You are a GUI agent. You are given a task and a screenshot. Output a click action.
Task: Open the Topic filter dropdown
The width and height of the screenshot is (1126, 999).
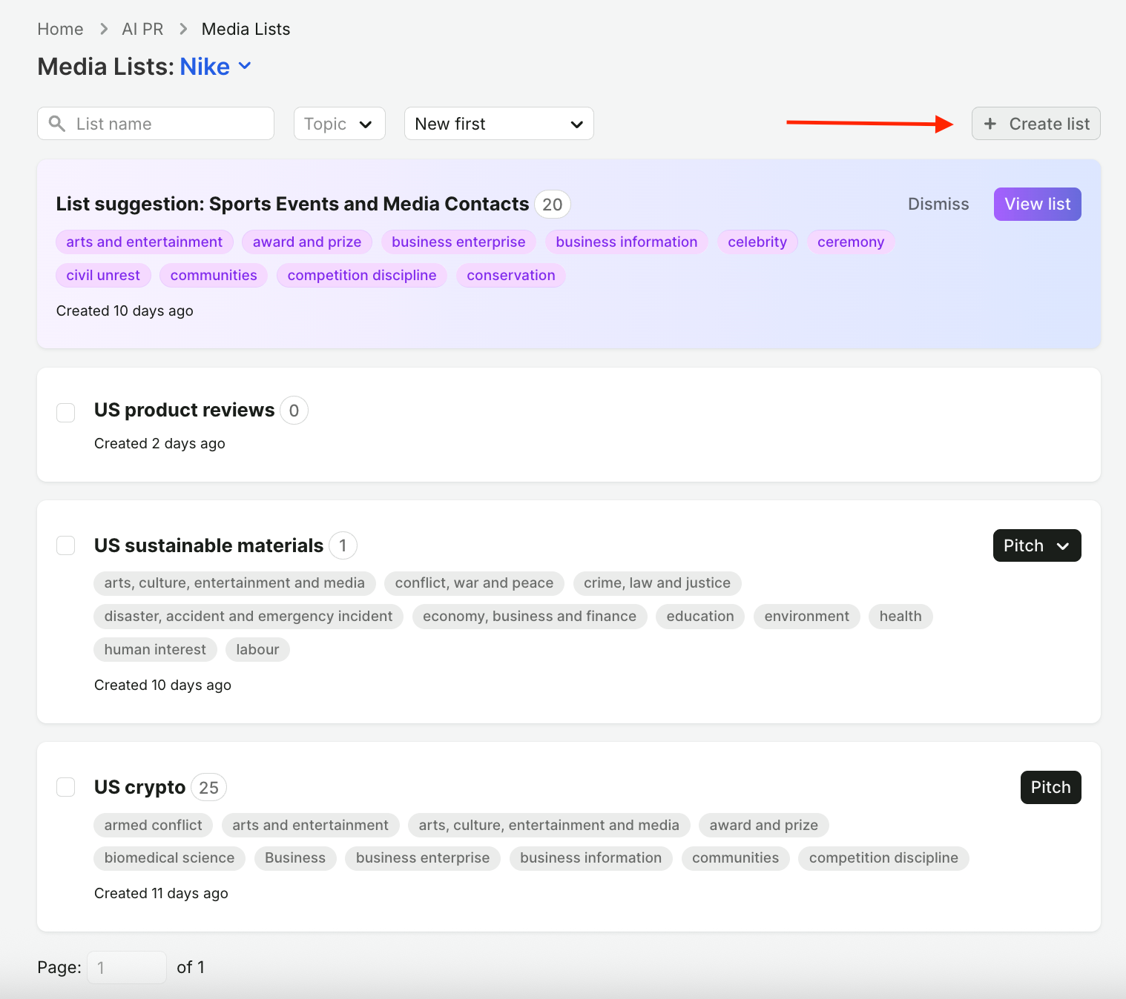(340, 124)
